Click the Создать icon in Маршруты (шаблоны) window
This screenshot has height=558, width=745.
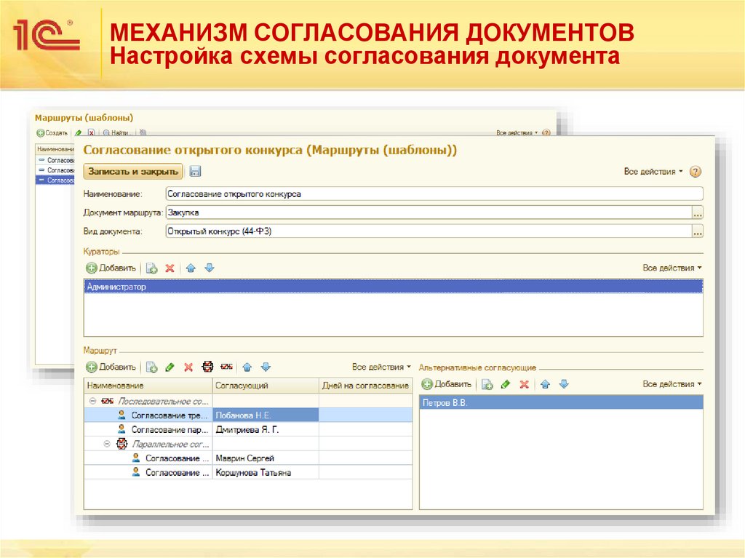pyautogui.click(x=41, y=132)
